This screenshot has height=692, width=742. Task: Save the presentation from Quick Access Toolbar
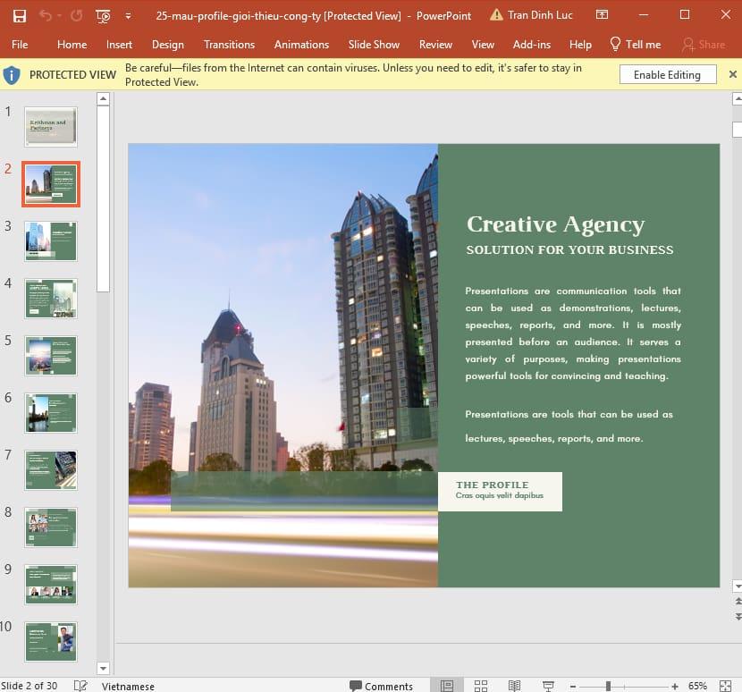[20, 15]
